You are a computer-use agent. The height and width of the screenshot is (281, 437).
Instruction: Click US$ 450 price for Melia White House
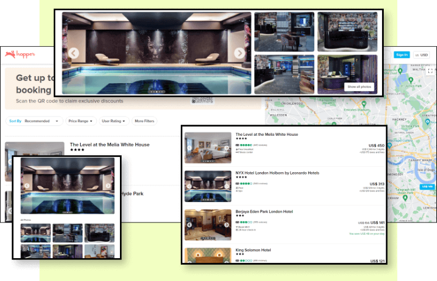[x=376, y=146]
